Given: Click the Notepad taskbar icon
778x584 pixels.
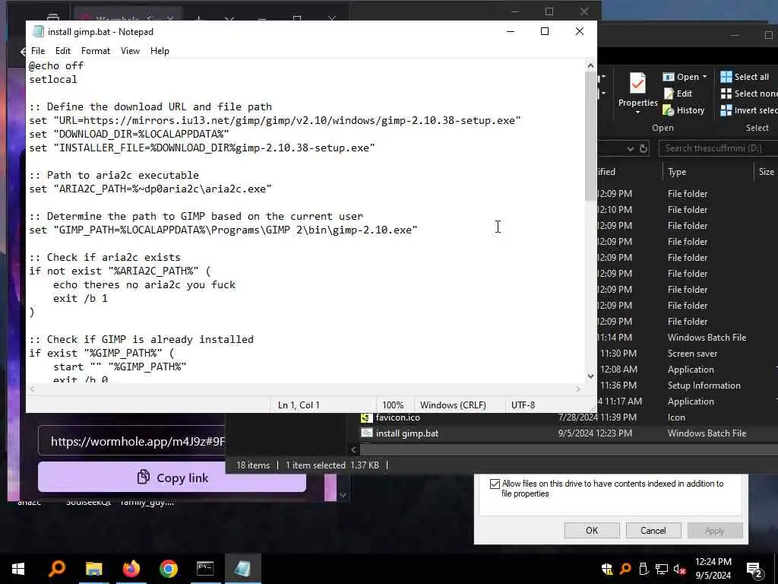Looking at the screenshot, I should 242,569.
